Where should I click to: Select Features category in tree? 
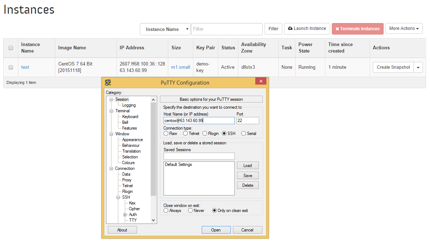click(x=129, y=128)
